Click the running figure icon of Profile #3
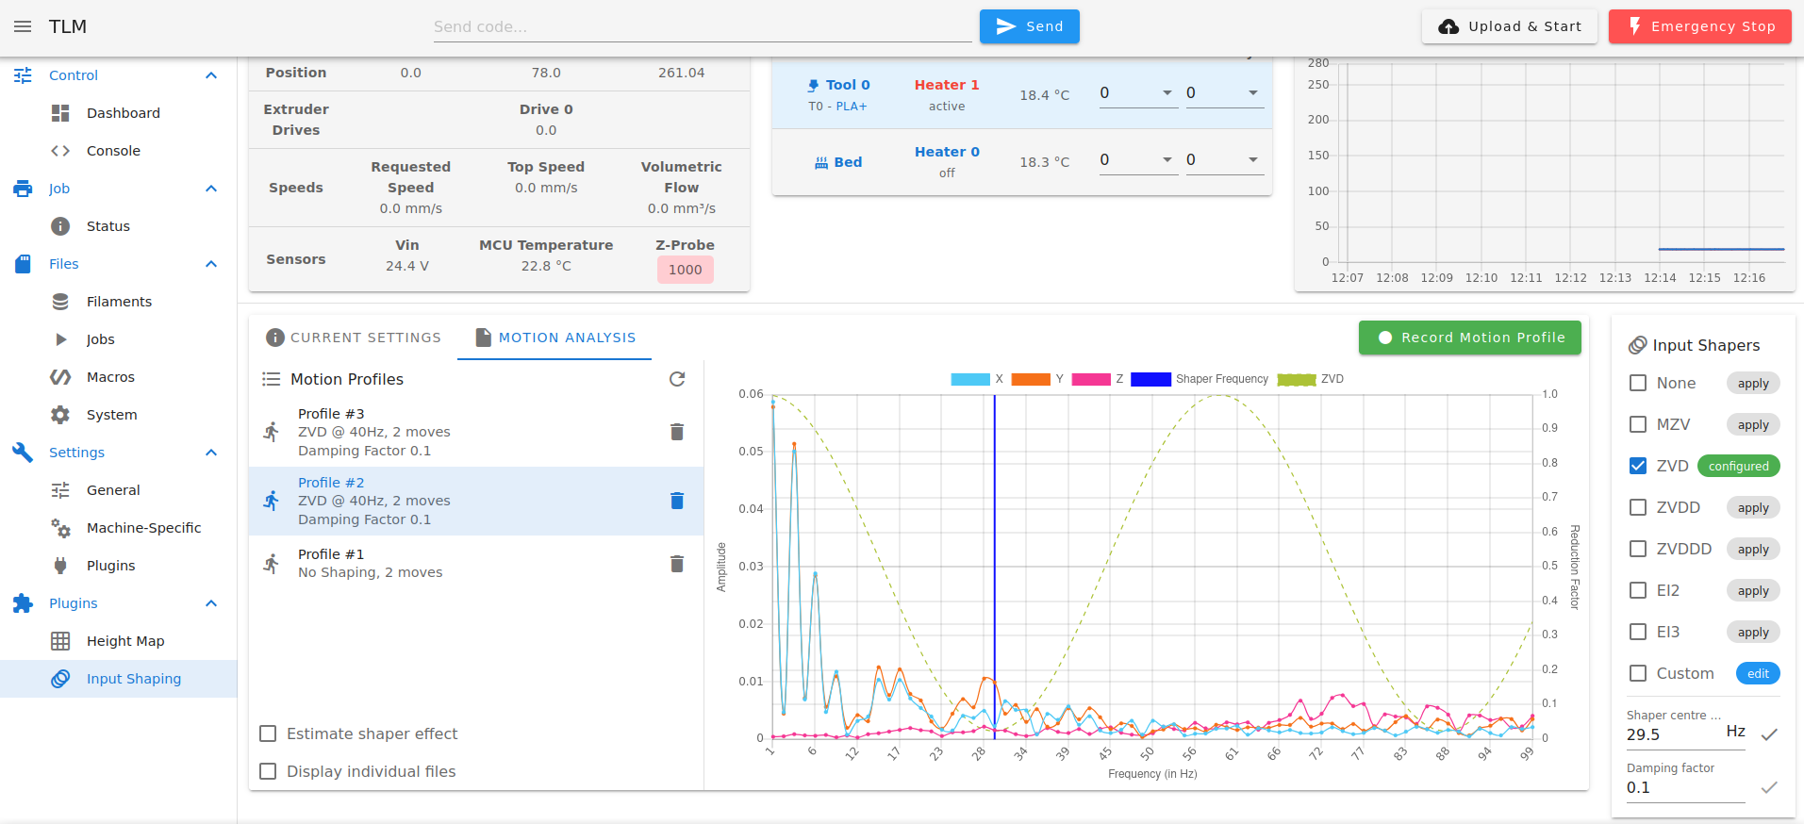Image resolution: width=1804 pixels, height=824 pixels. [x=272, y=432]
